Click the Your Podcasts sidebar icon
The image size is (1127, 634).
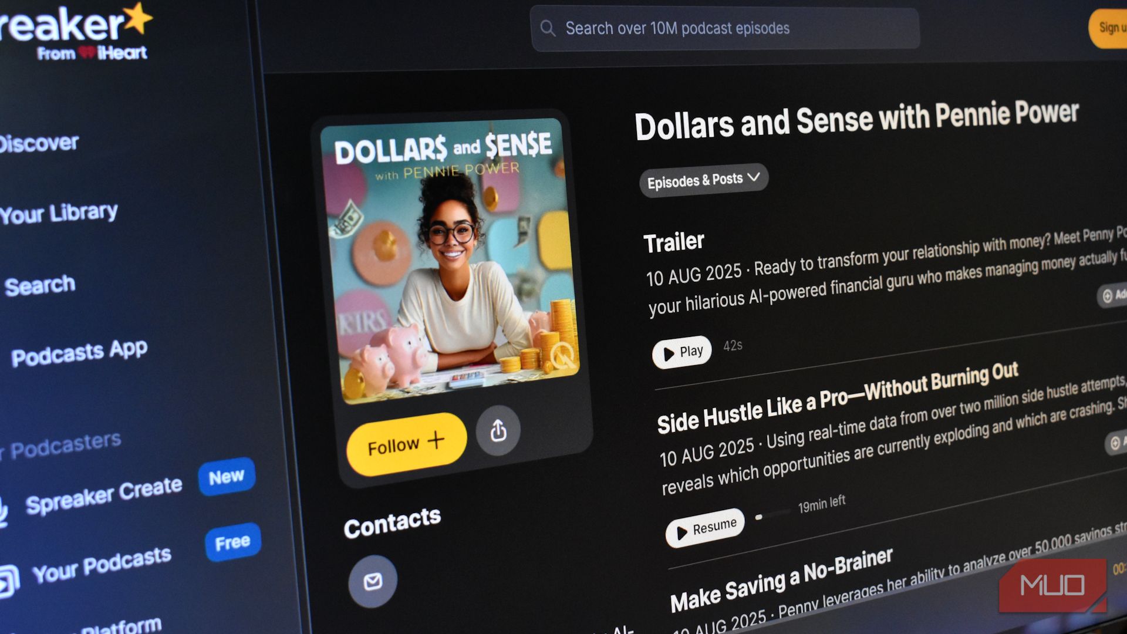pos(8,581)
